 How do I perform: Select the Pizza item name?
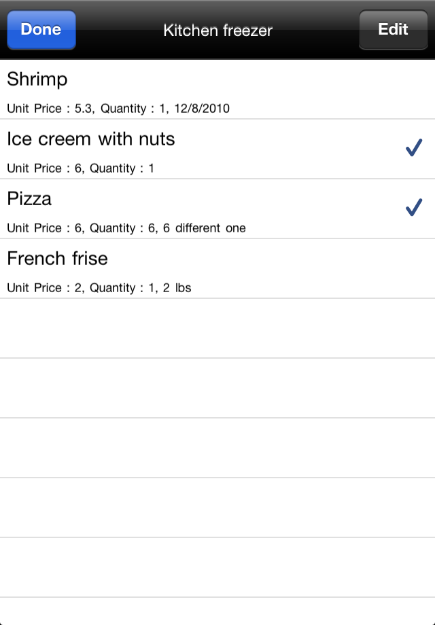click(29, 199)
